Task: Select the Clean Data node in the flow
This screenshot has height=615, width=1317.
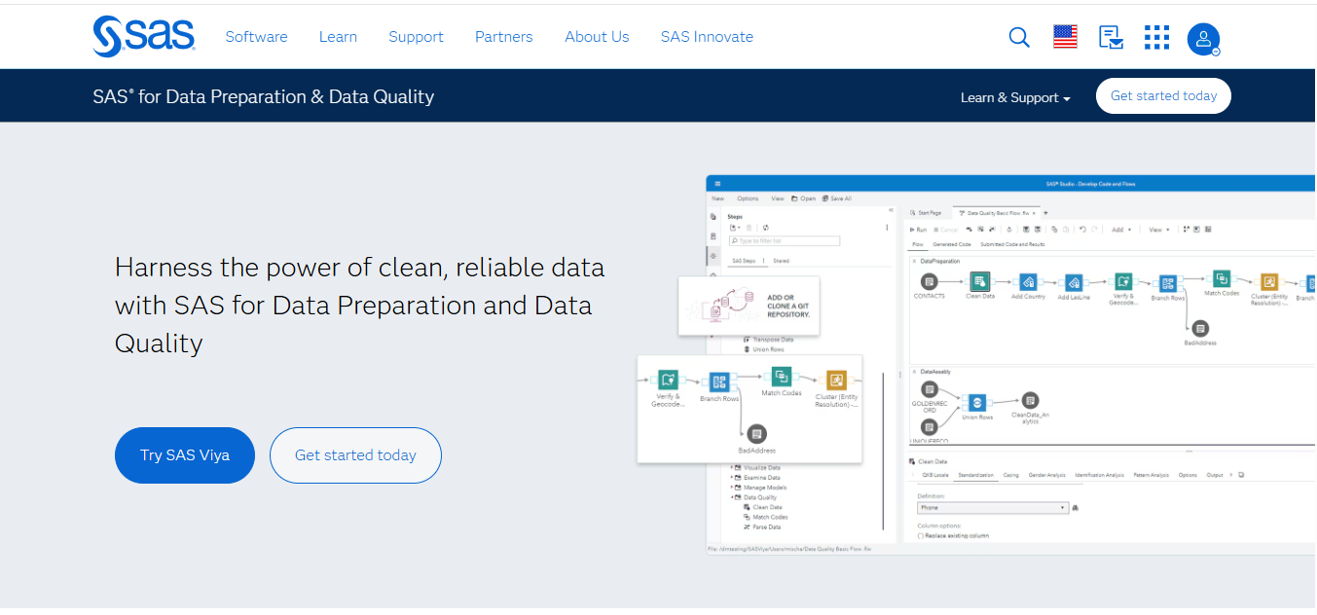Action: [979, 282]
